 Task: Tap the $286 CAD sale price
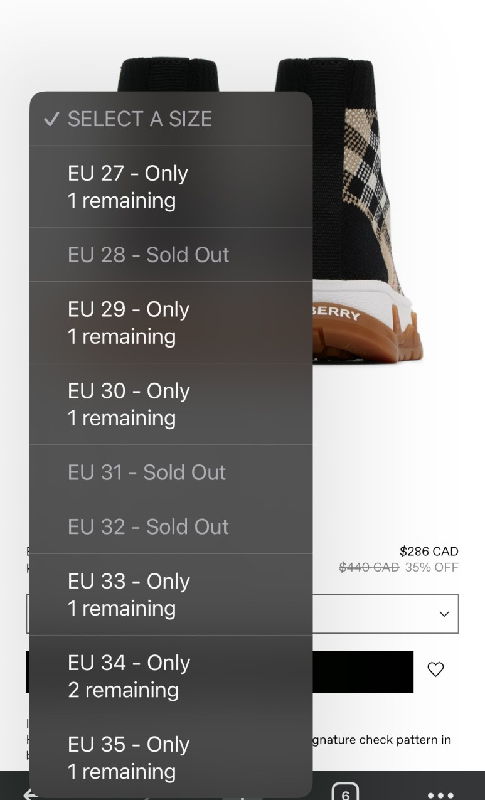[429, 552]
